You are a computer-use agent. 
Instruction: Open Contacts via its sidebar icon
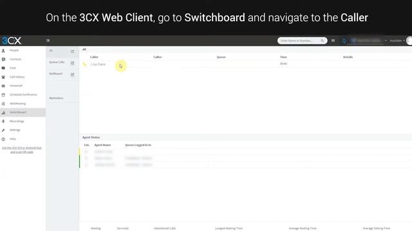(3, 59)
